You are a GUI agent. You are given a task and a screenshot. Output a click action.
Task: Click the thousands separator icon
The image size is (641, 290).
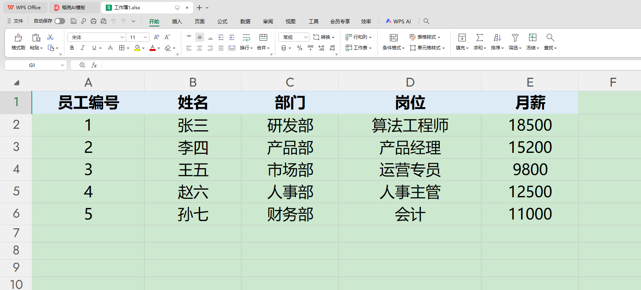(311, 48)
